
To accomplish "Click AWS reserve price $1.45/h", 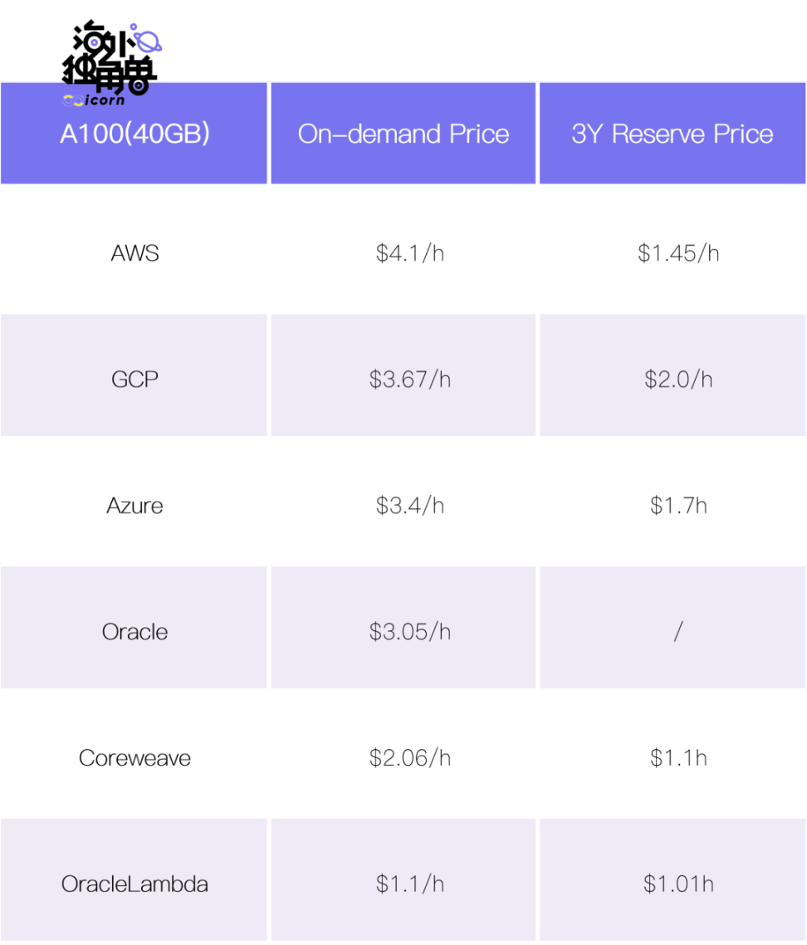I will 678,253.
